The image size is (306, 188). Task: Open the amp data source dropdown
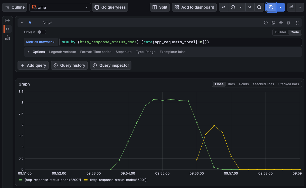(x=60, y=7)
